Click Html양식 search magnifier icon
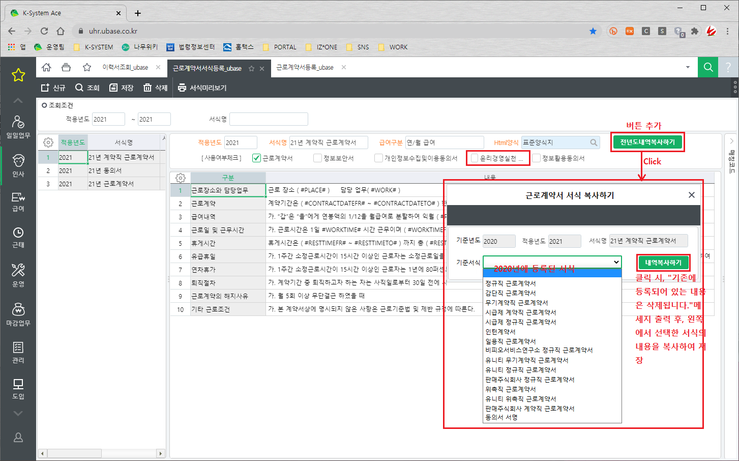This screenshot has height=461, width=739. pyautogui.click(x=594, y=142)
